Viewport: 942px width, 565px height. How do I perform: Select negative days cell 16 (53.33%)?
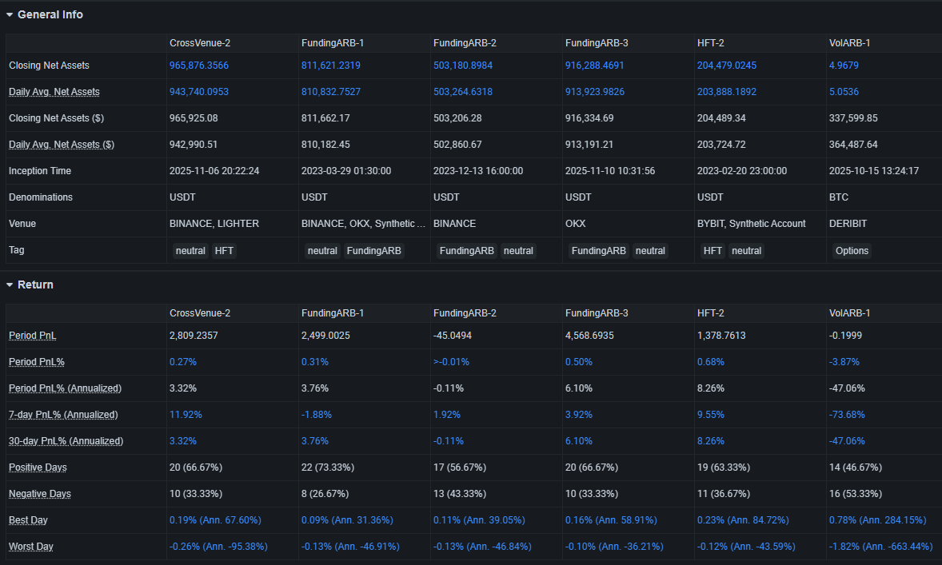coord(856,494)
